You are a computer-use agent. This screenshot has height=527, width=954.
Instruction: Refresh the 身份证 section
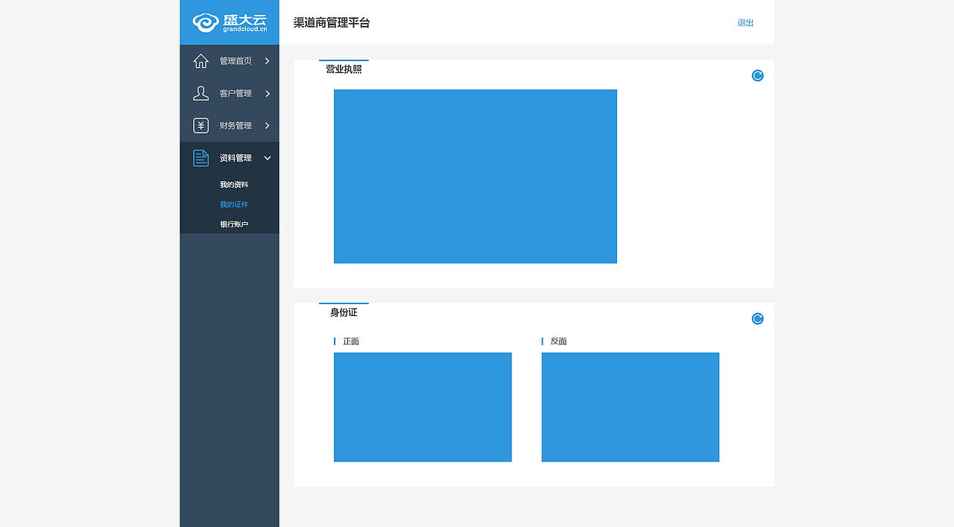(x=757, y=319)
